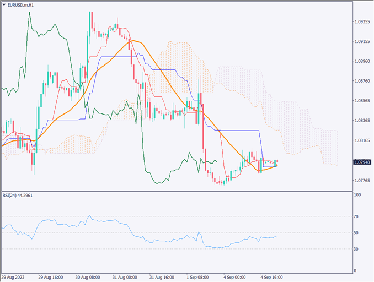Image resolution: width=374 pixels, height=282 pixels.
Task: Click the 1.07765 price axis label
Action: click(x=362, y=181)
